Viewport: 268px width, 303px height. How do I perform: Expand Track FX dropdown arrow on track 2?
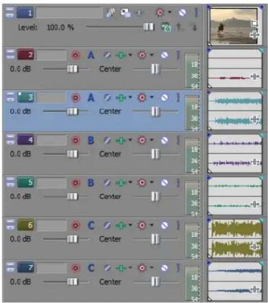click(130, 55)
